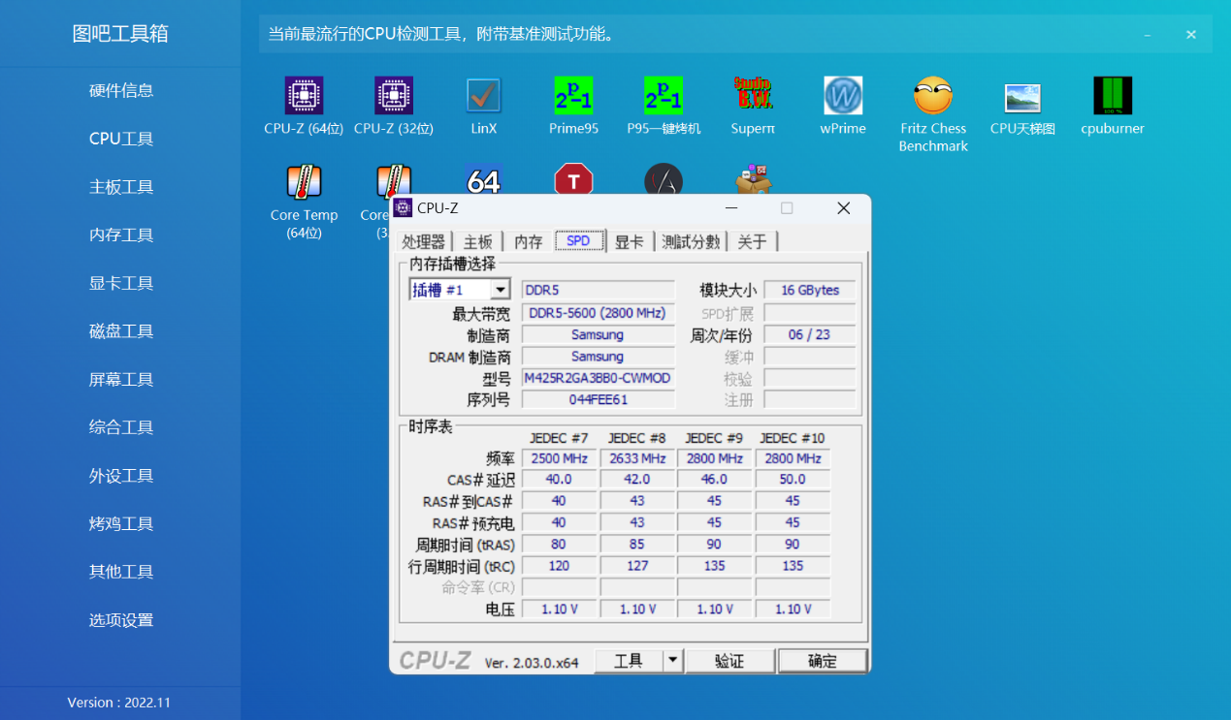Click part number M425R2GA3BB0-CWMOD
The width and height of the screenshot is (1231, 720).
pos(598,378)
